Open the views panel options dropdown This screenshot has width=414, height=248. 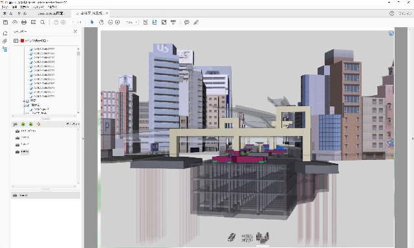72,124
